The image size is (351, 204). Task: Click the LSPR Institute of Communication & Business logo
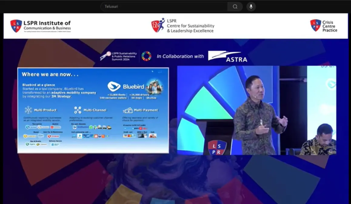41,26
